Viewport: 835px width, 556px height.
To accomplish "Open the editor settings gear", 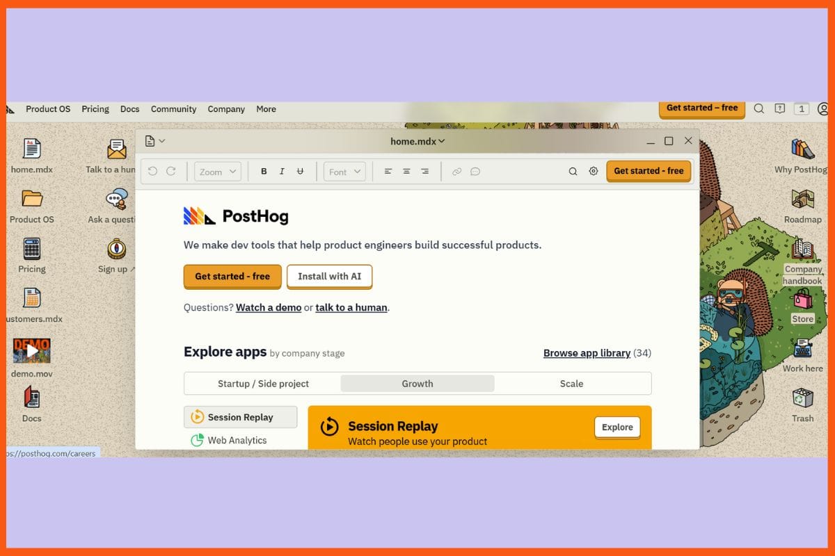I will [x=594, y=171].
